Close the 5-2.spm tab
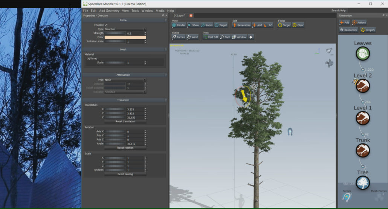The height and width of the screenshot is (209, 388). [x=191, y=15]
